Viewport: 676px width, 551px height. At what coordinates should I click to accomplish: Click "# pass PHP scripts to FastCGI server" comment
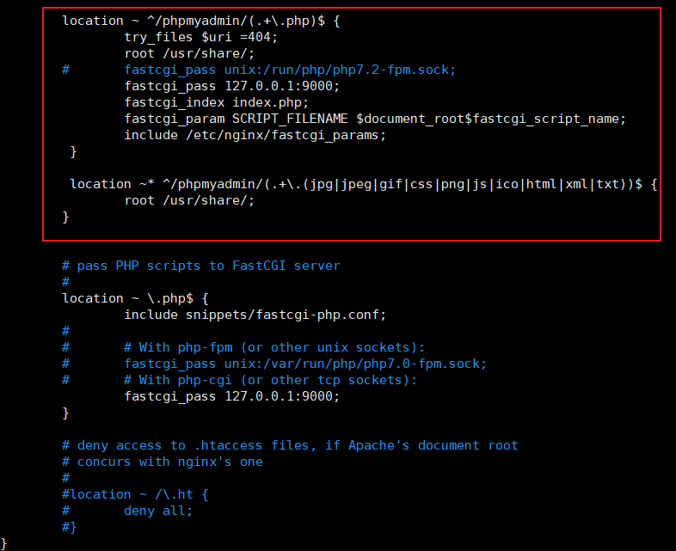[x=200, y=266]
